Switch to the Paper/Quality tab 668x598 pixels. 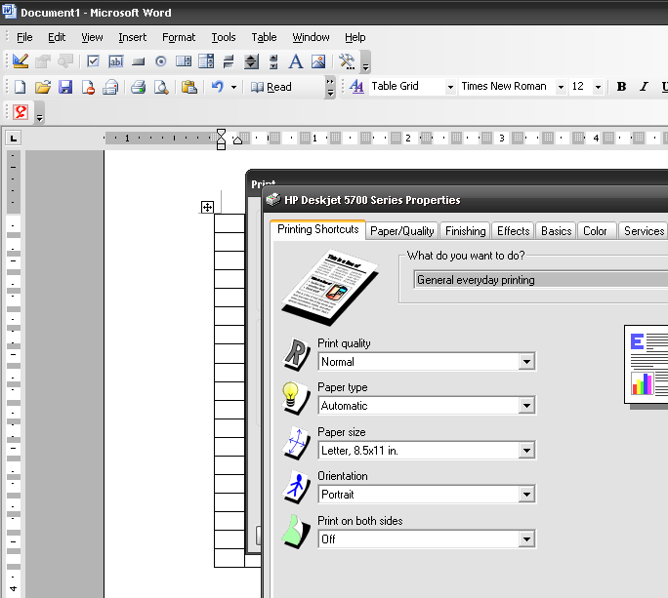pos(402,231)
